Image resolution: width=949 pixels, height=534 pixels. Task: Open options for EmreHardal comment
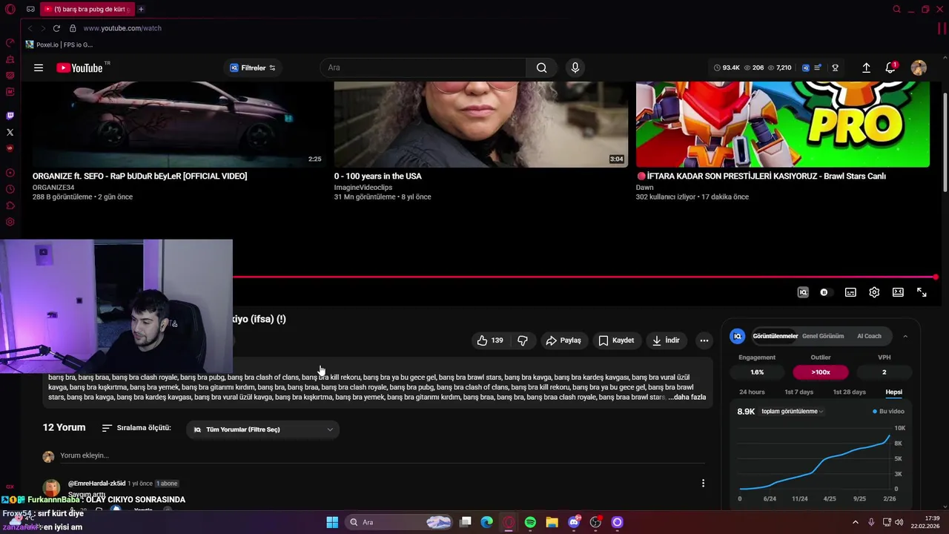tap(703, 484)
